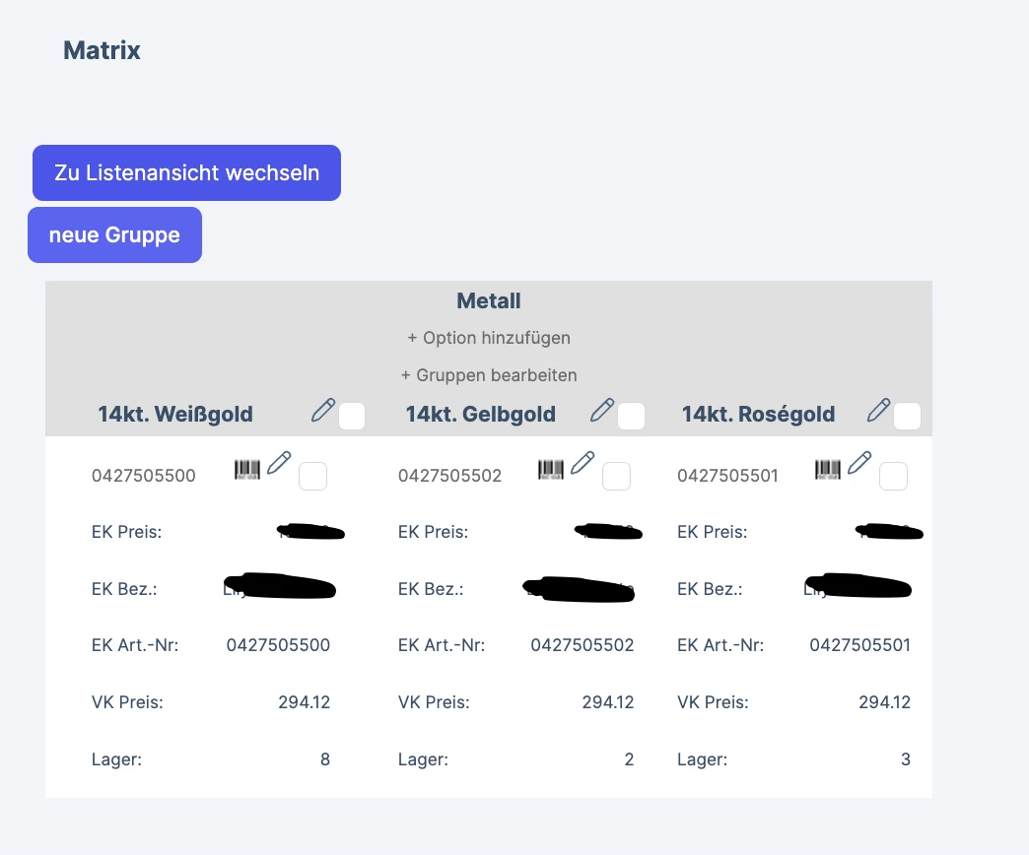Edit the 14kt. Roségold column header
This screenshot has height=855, width=1029.
click(879, 411)
